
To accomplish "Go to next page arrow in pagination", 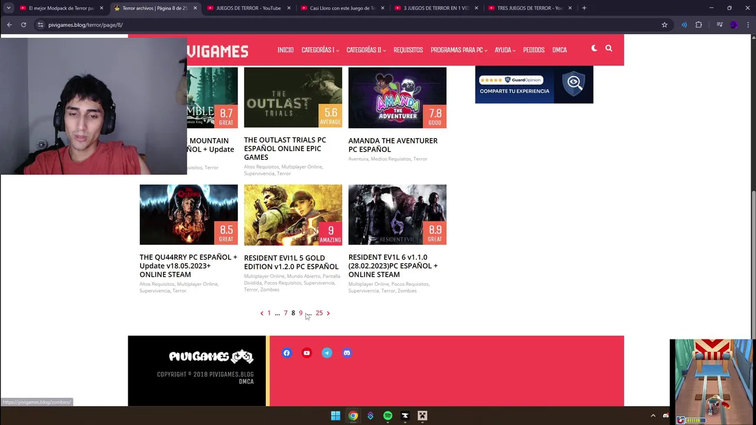I will pyautogui.click(x=328, y=313).
